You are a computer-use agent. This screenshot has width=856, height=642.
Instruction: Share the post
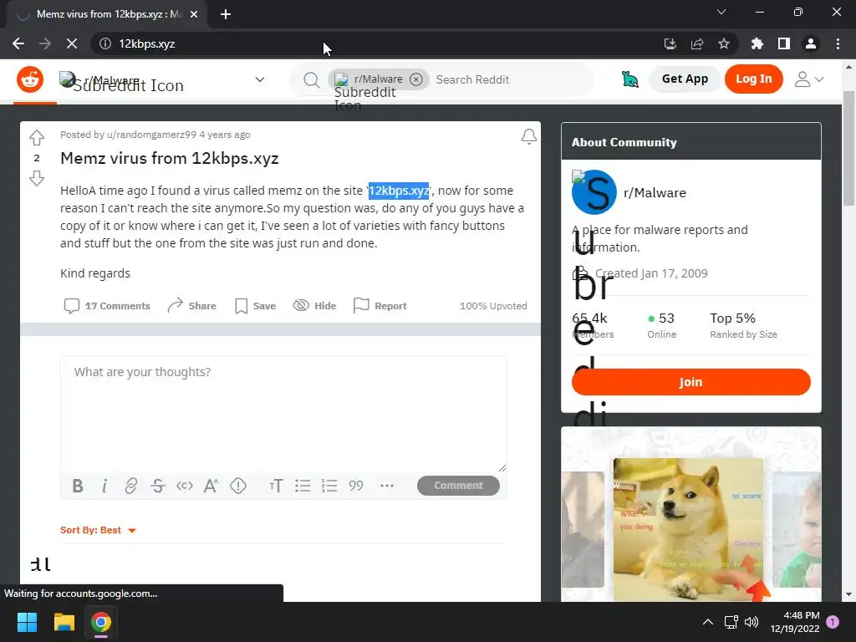(x=191, y=306)
